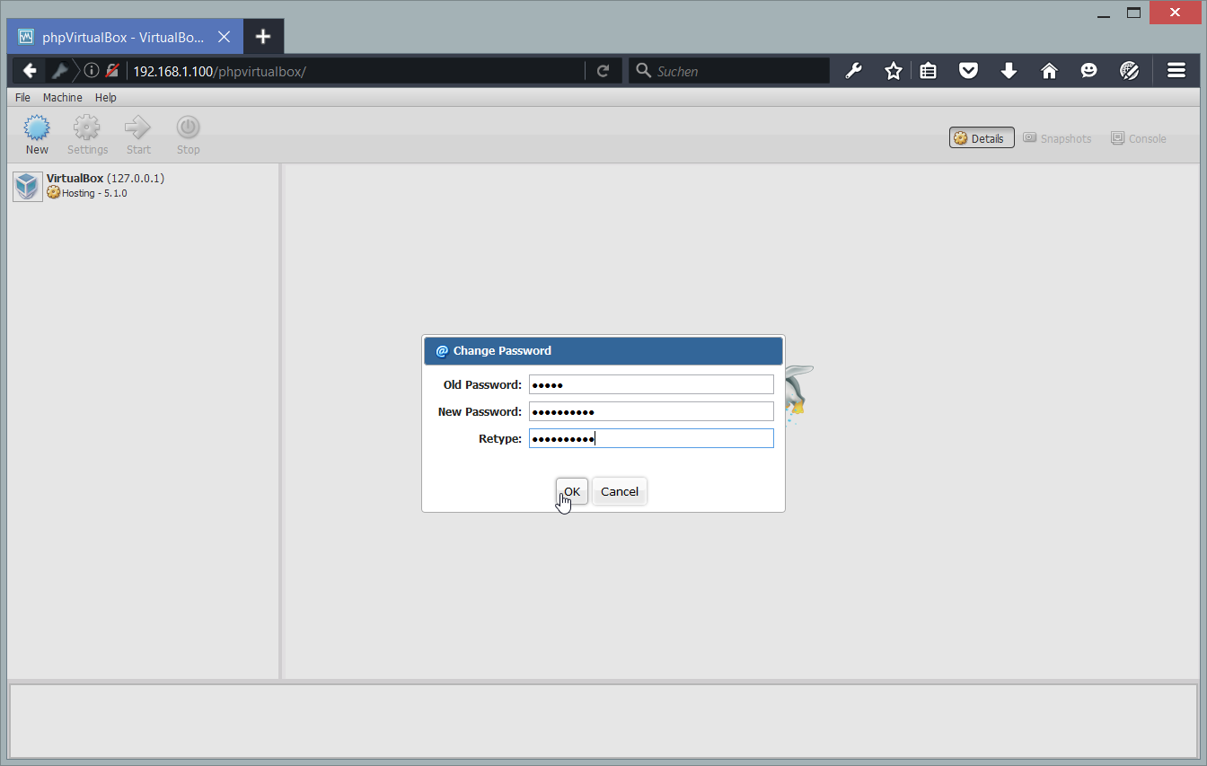Click the striped globe icon in browser toolbar

[1130, 71]
